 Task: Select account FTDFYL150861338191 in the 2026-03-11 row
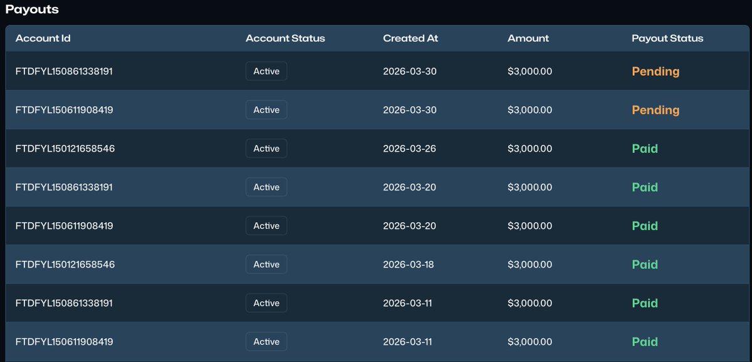64,303
